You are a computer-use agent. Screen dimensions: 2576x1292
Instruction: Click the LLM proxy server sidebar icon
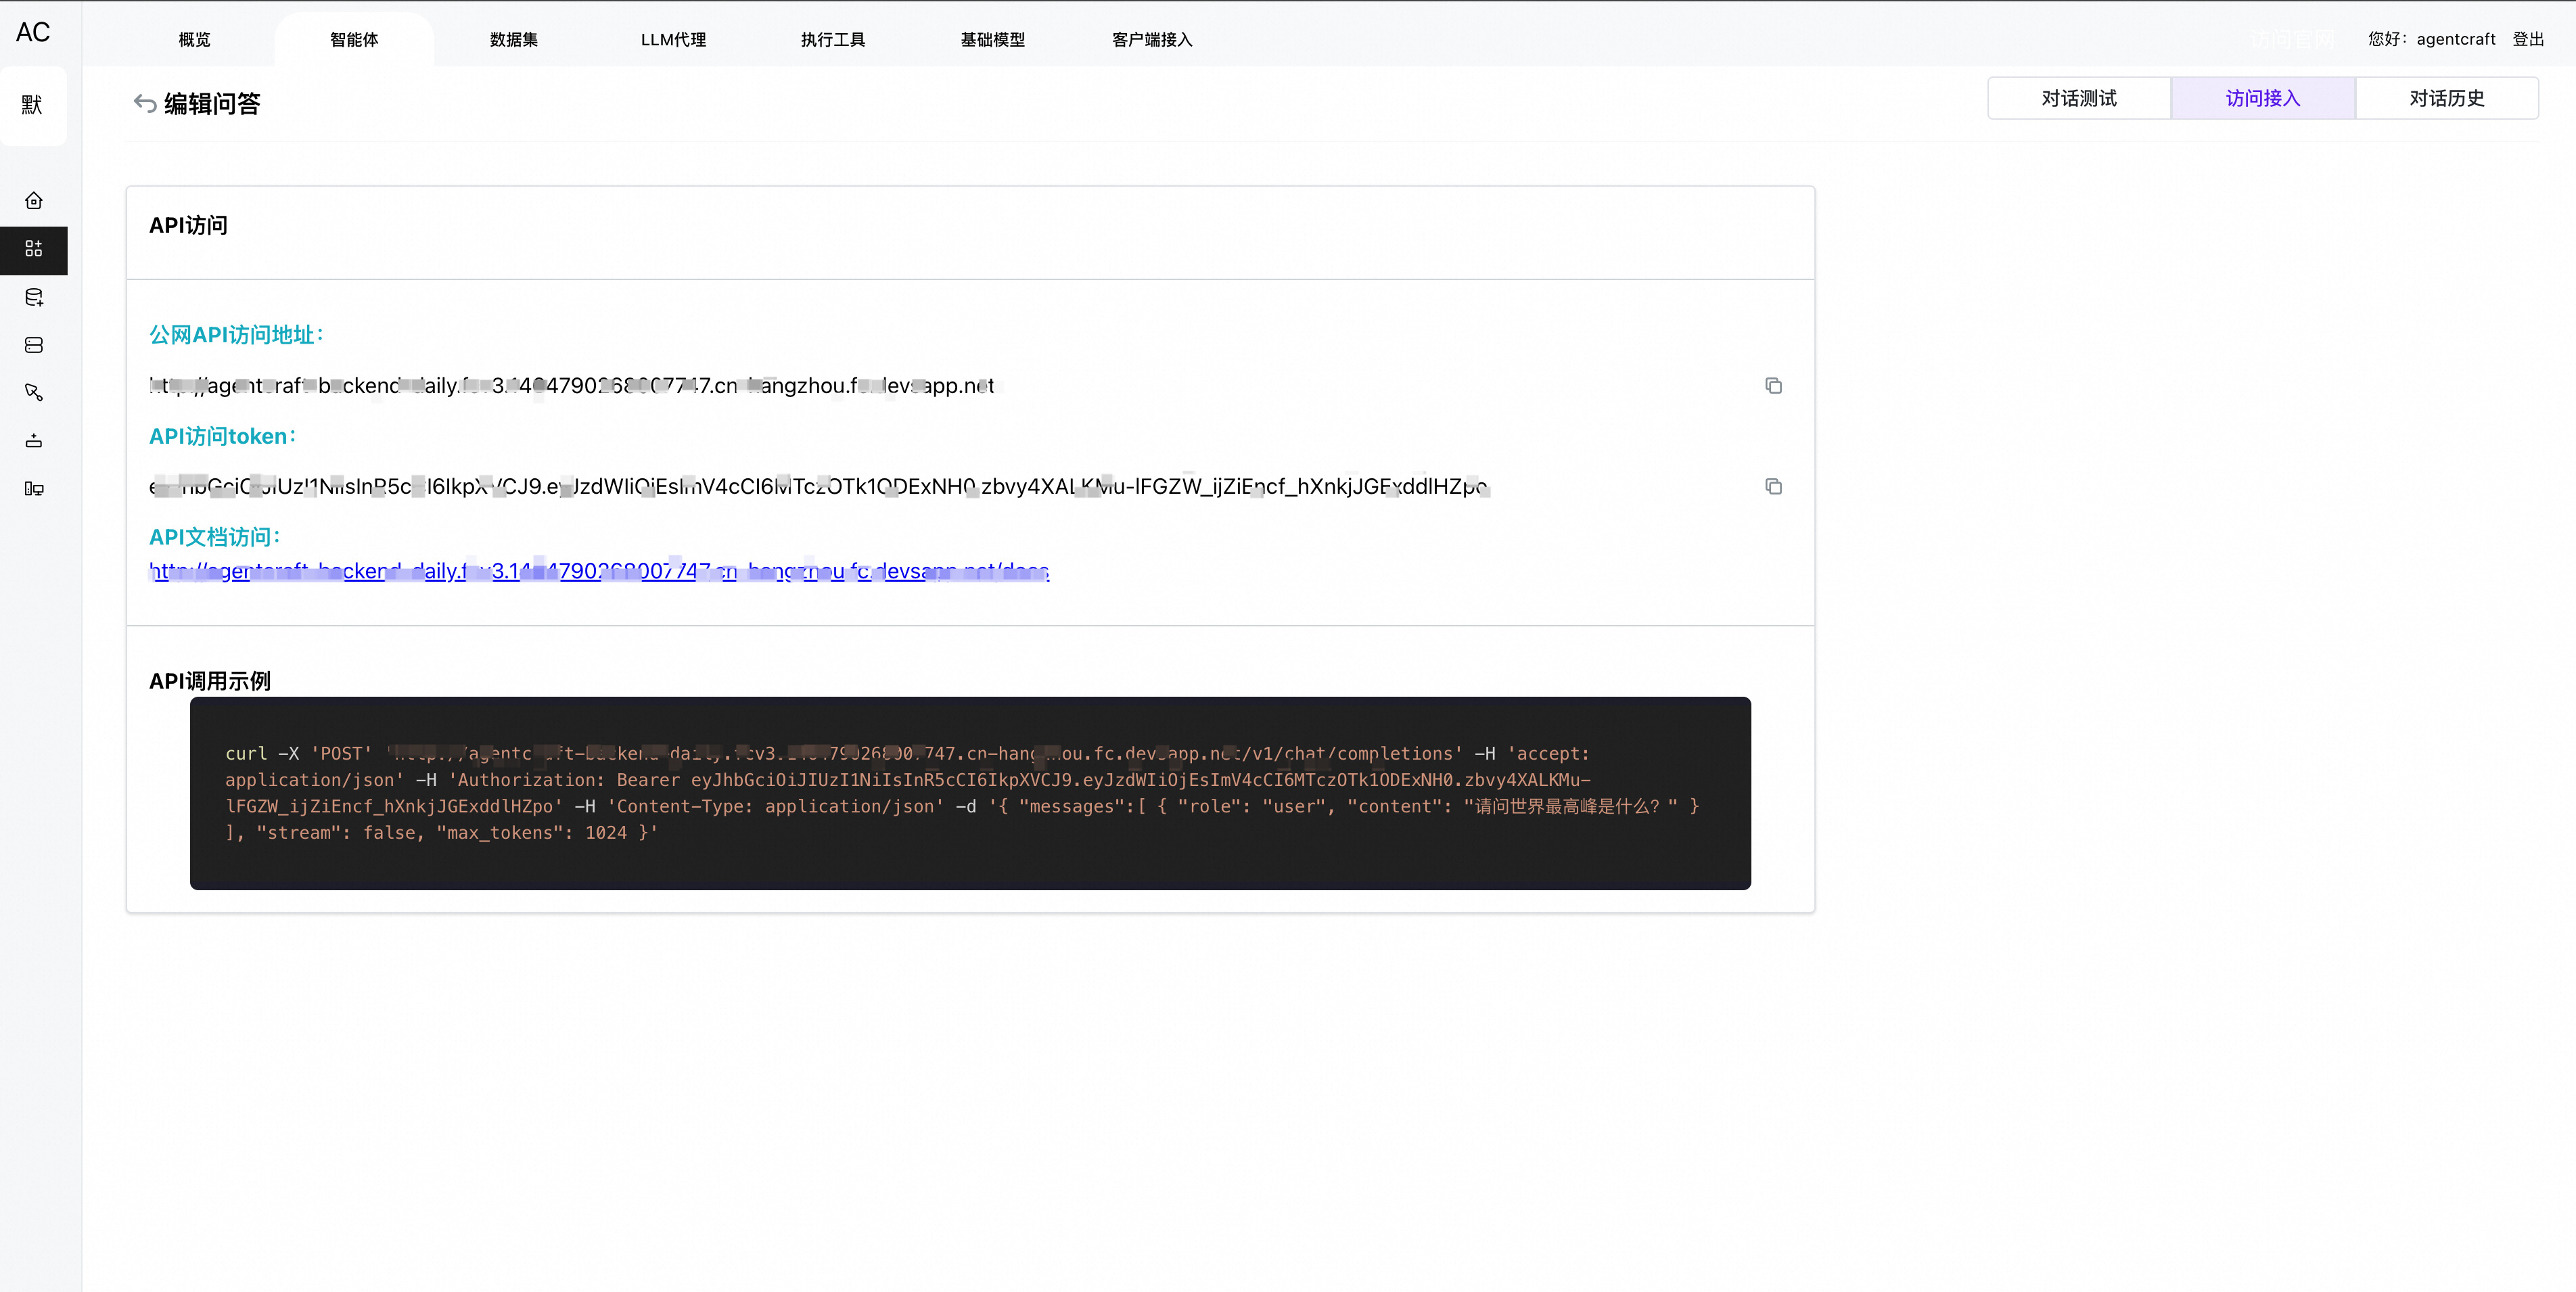(34, 345)
